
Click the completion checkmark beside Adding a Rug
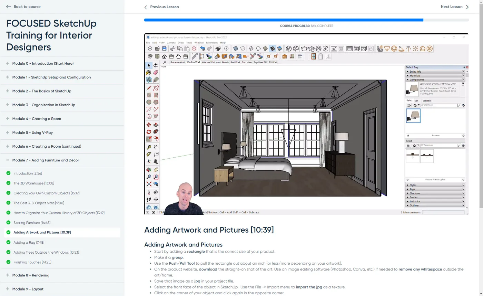coord(8,242)
